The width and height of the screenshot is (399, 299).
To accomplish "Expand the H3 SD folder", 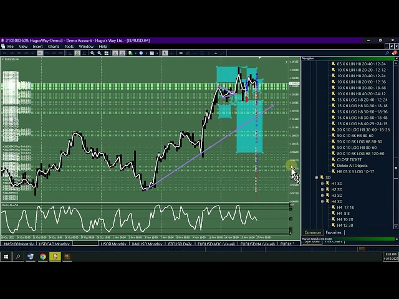I will (322, 196).
